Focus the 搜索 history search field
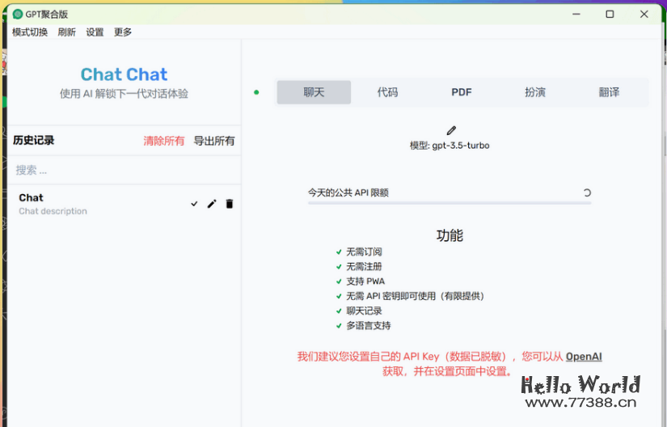The height and width of the screenshot is (427, 667). (125, 170)
